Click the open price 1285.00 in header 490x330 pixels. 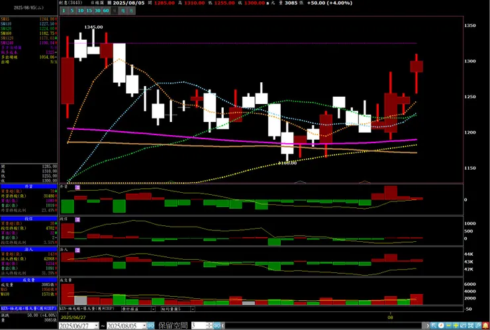point(164,3)
